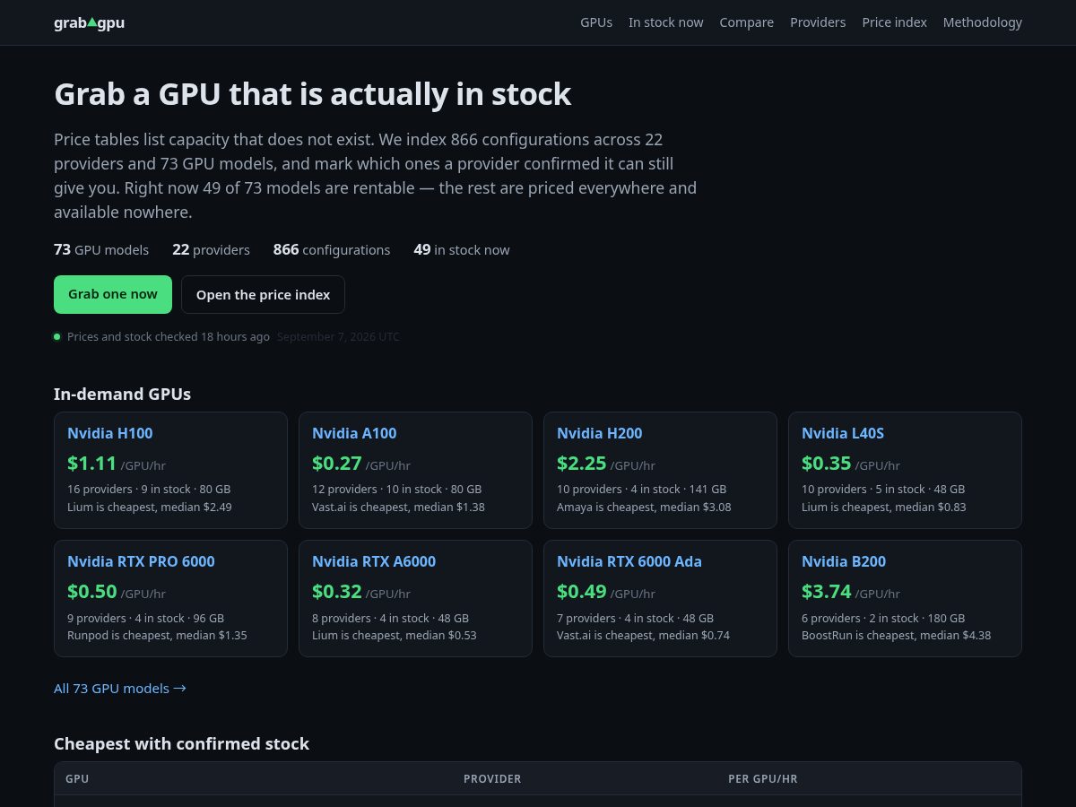Click the $0.32 RTX A6000 price
1076x807 pixels.
337,592
